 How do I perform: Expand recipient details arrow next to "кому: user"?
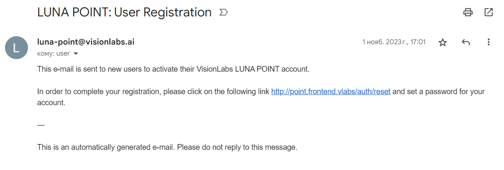[76, 54]
